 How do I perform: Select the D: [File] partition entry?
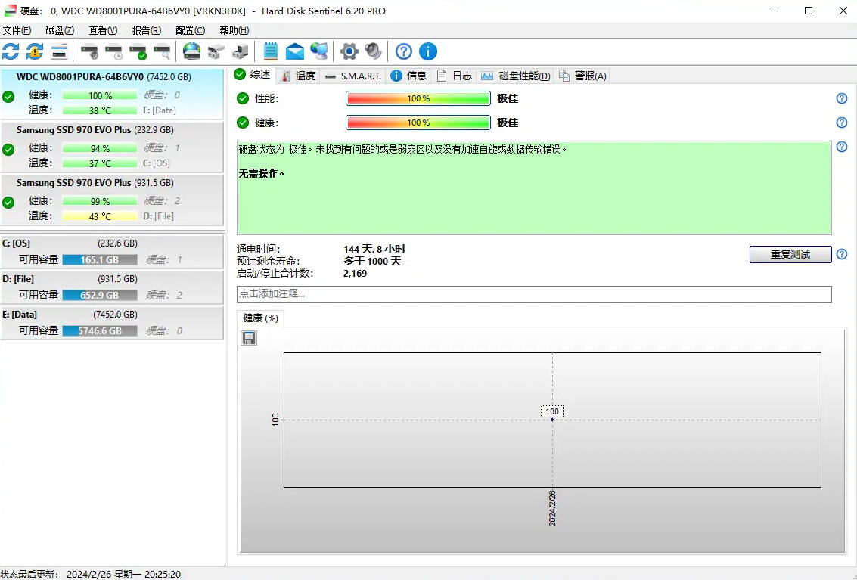[112, 287]
